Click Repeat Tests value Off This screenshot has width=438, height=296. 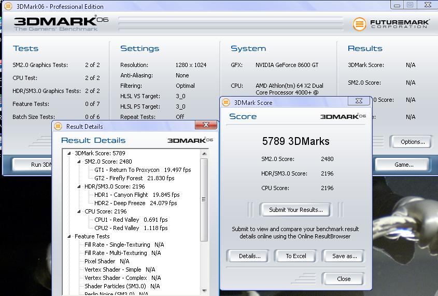180,117
